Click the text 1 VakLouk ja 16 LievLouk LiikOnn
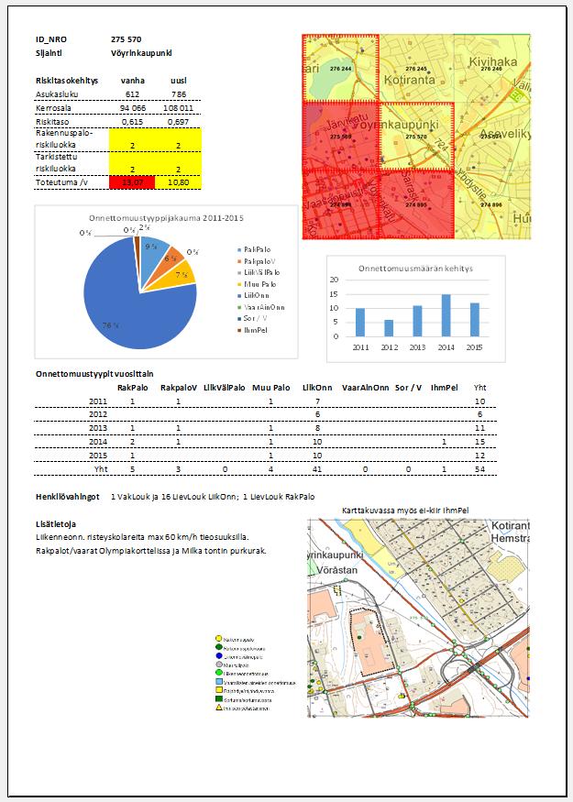This screenshot has width=573, height=802. 173,497
